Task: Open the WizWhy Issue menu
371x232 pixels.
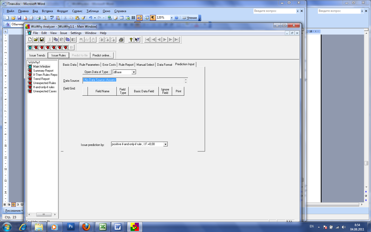Action: 64,33
